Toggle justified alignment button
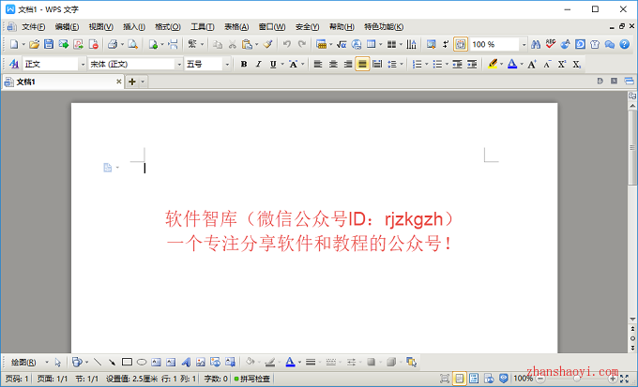The height and width of the screenshot is (387, 638). tap(362, 65)
